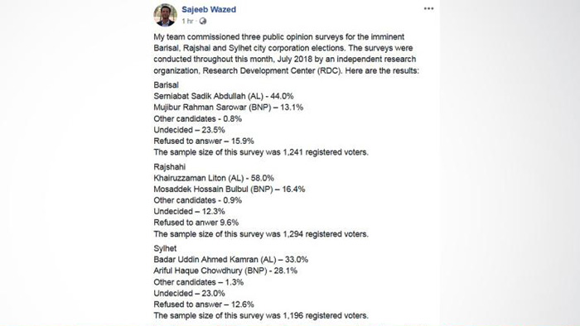Click the "1 hr" post timestamp
580x326 pixels.
point(187,21)
